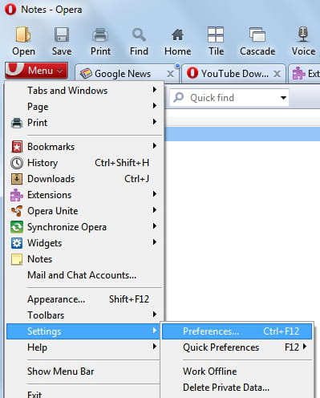This screenshot has width=320, height=398.
Task: Click the Save floppy disk icon
Action: point(62,35)
